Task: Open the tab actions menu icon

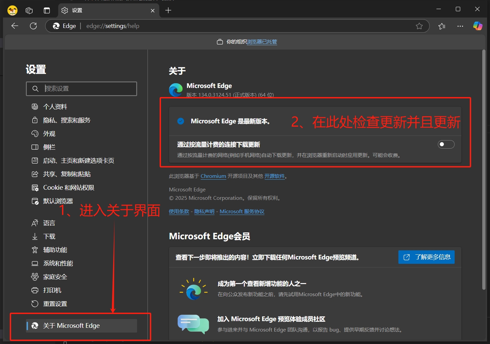Action: pyautogui.click(x=47, y=10)
